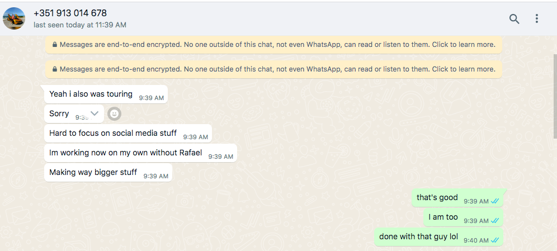
Task: Click the "Im working now on my own without Rafael" message
Action: [x=141, y=153]
